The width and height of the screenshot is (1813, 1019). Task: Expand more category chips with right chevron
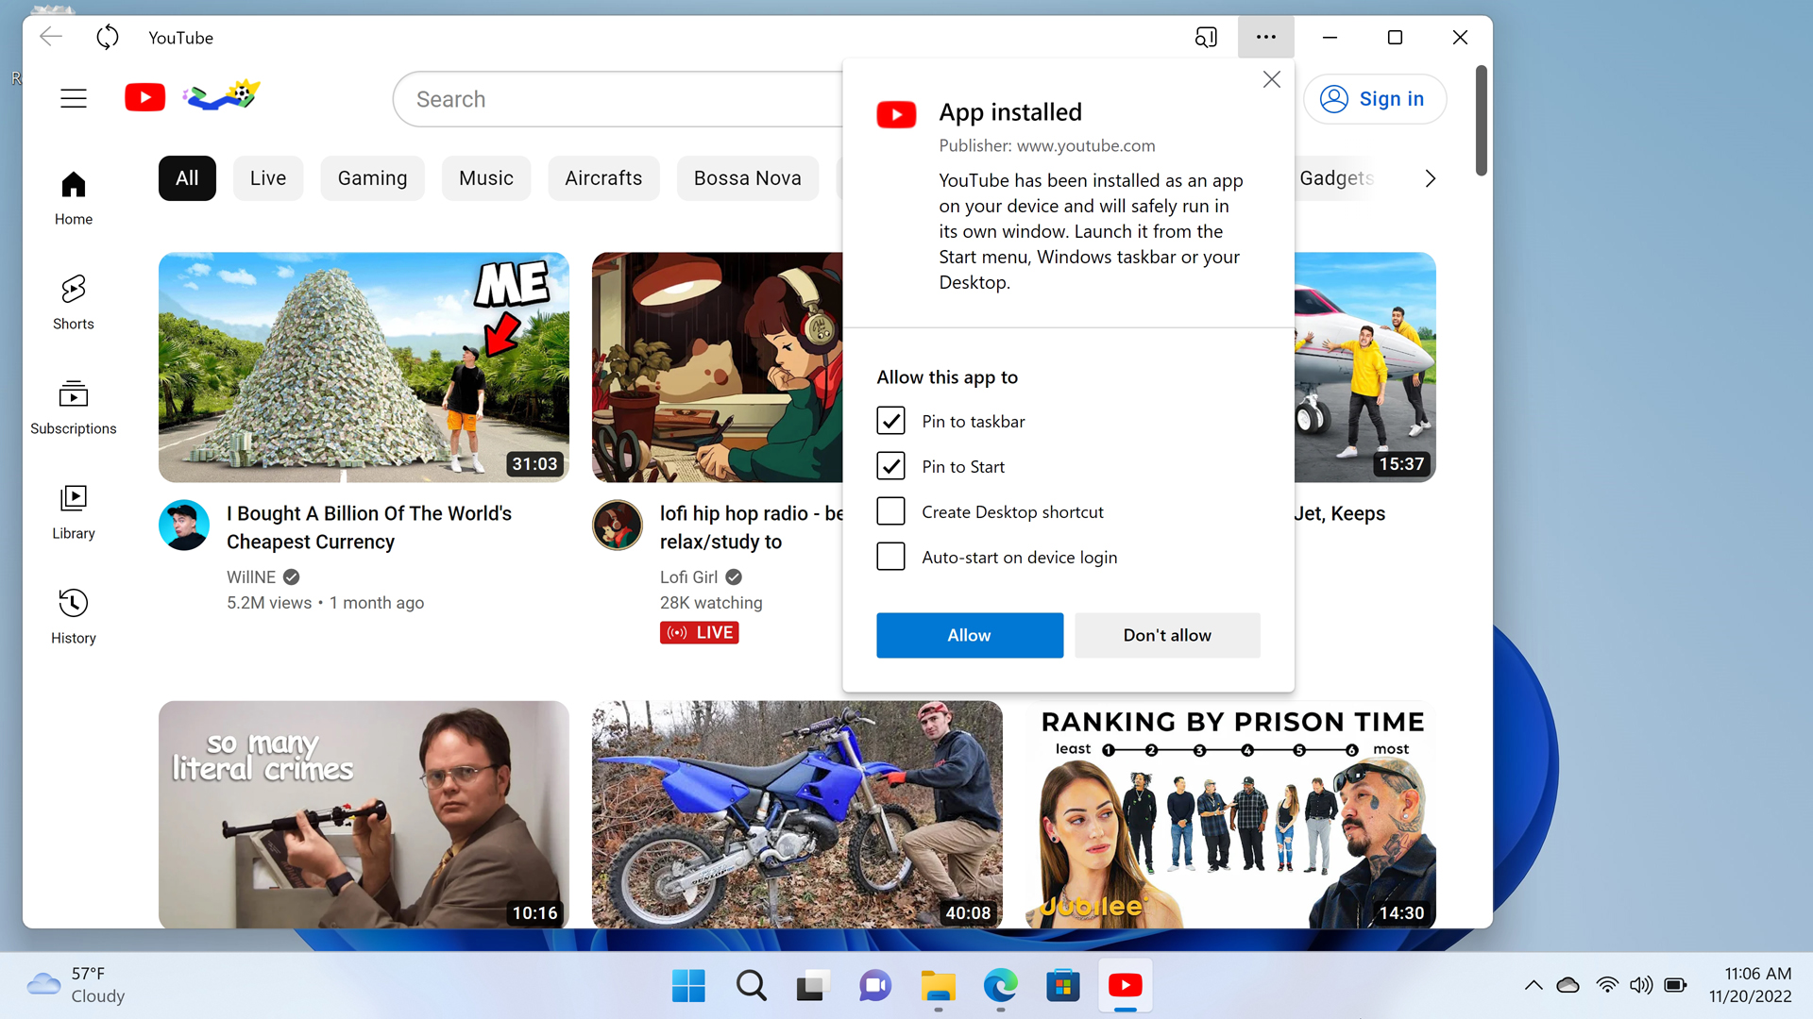click(1430, 178)
